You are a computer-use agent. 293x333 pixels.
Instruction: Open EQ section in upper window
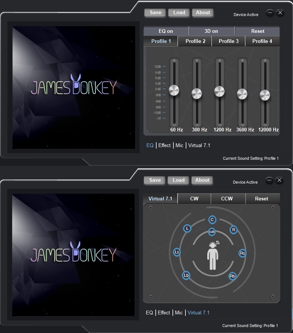[150, 146]
